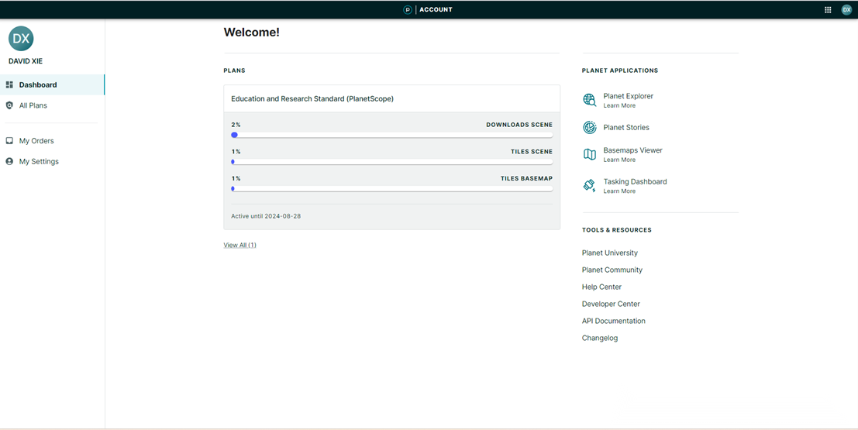This screenshot has width=858, height=430.
Task: Click the PLANS section heading
Action: (234, 71)
